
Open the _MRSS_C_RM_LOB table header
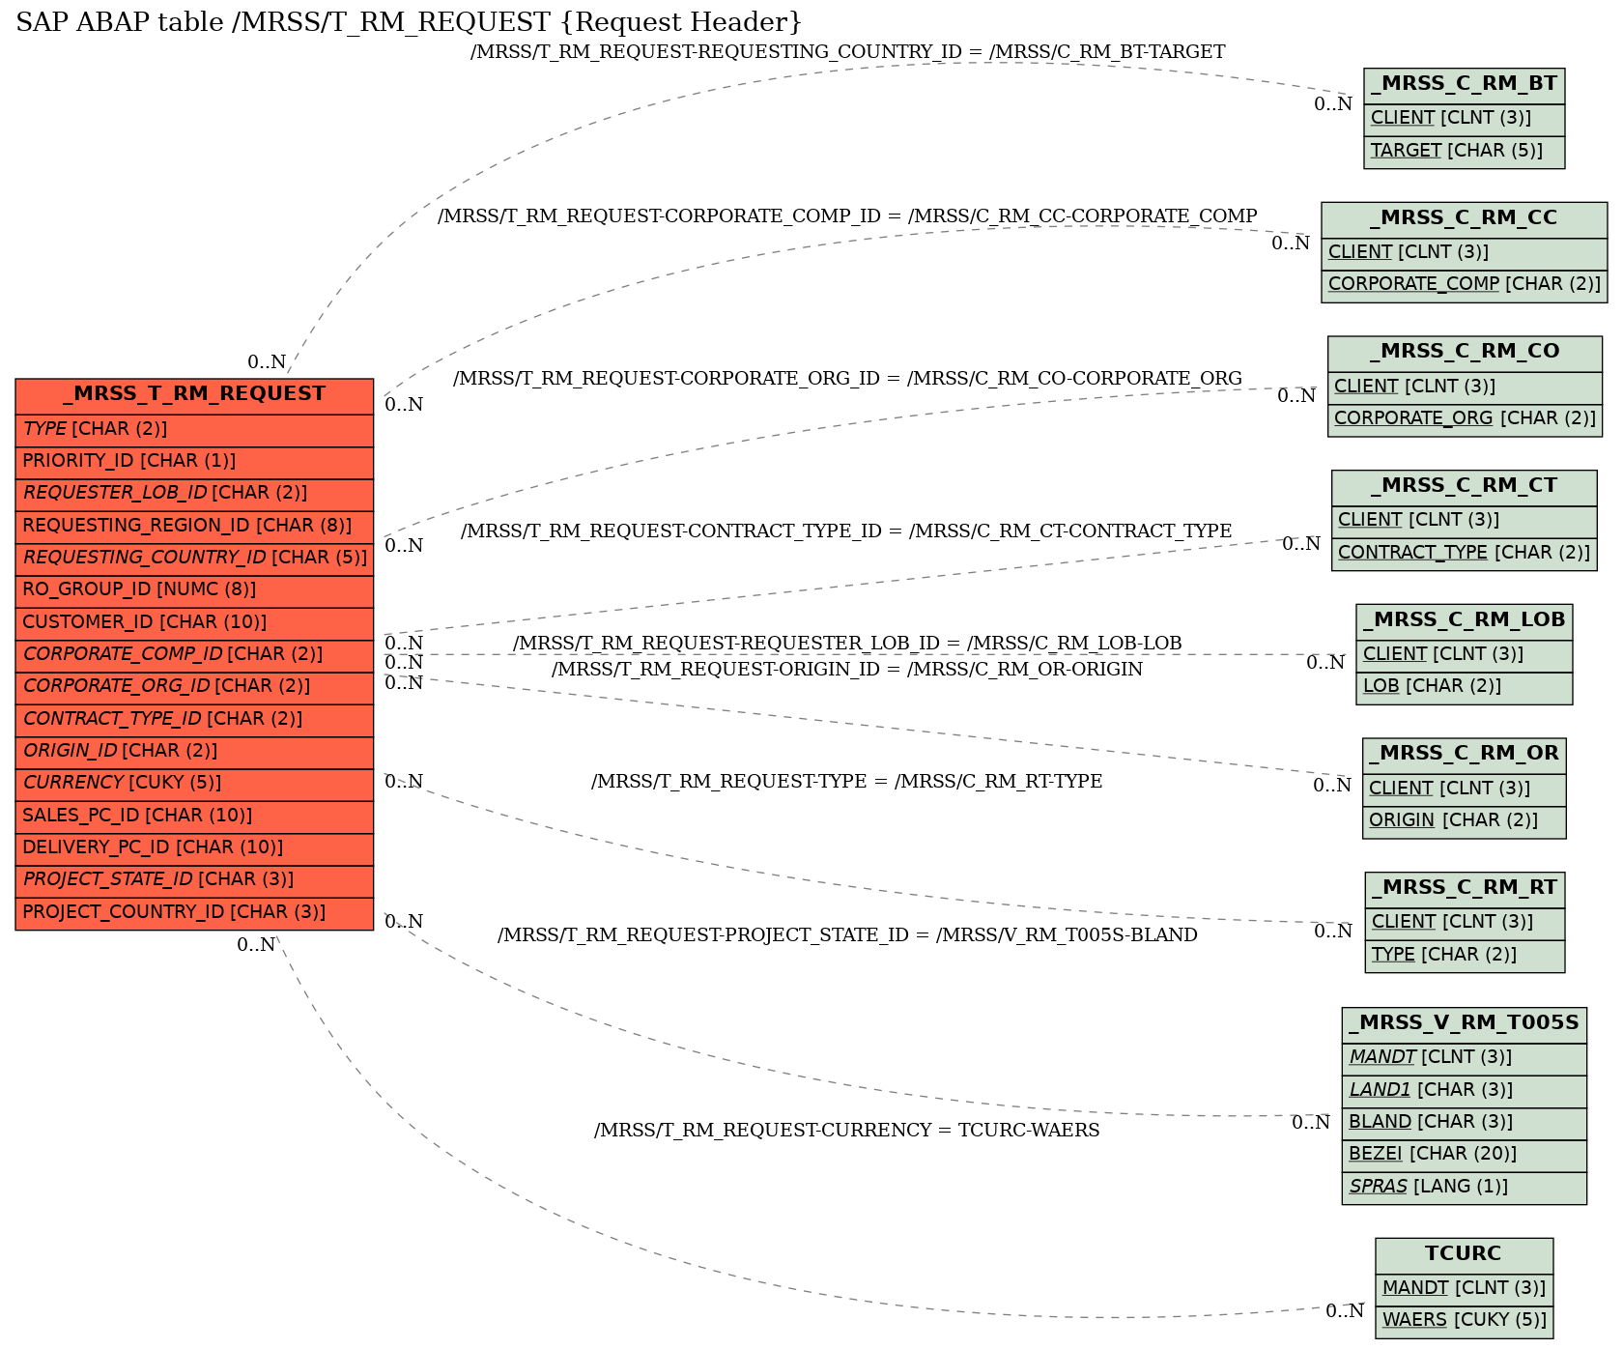pos(1464,621)
